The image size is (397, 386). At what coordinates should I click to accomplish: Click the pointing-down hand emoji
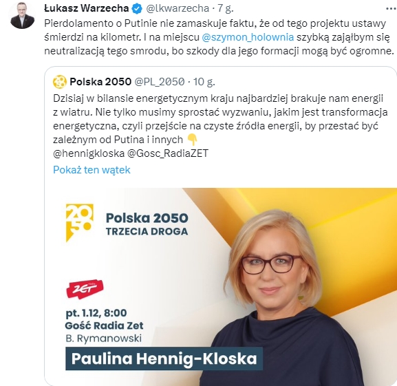192,140
